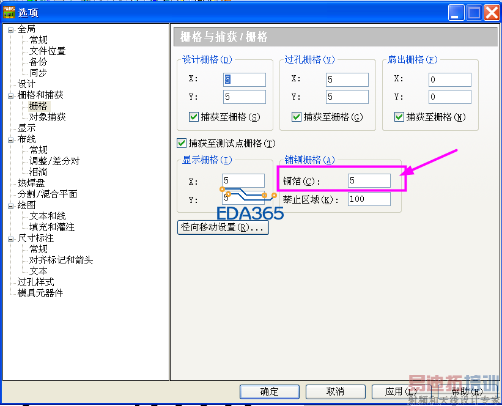Viewport: 502px width, 406px height.
Task: Open the 分割/混合平面 page
Action: pyautogui.click(x=47, y=194)
